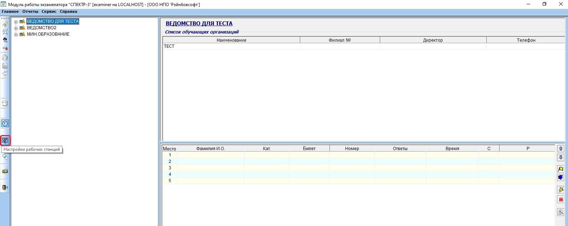The width and height of the screenshot is (568, 226).
Task: Open the Сервис menu
Action: (x=49, y=12)
